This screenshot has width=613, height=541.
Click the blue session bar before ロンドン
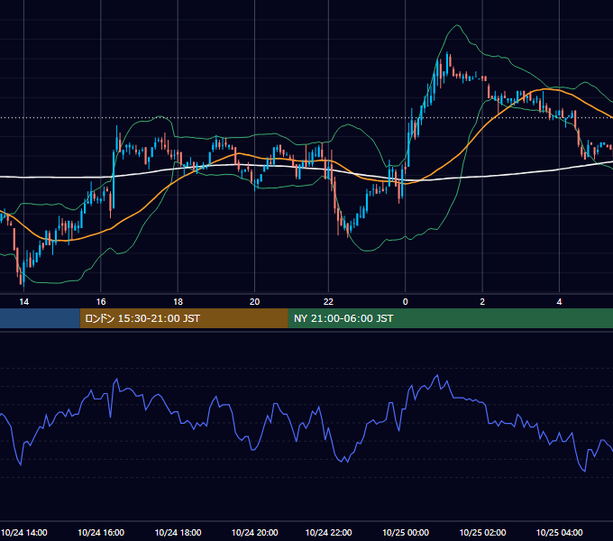pyautogui.click(x=40, y=318)
